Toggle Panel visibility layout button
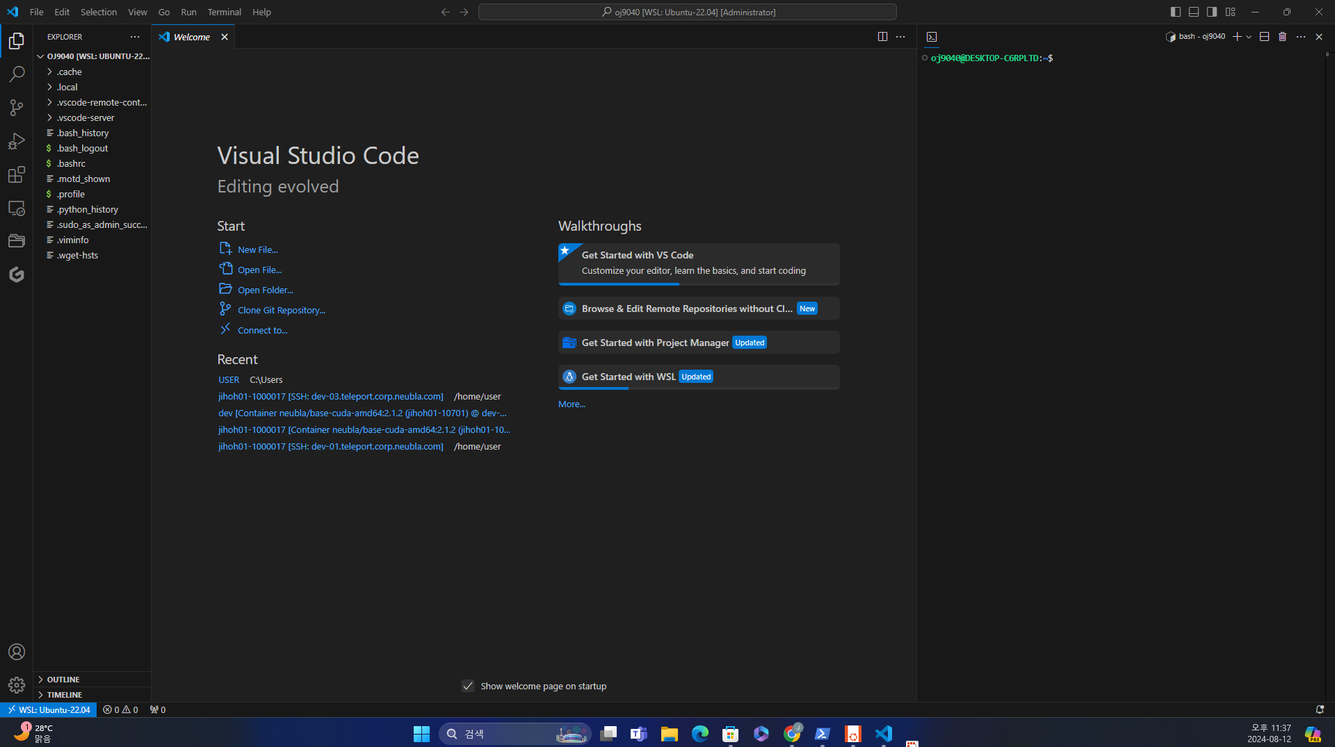 (1194, 12)
